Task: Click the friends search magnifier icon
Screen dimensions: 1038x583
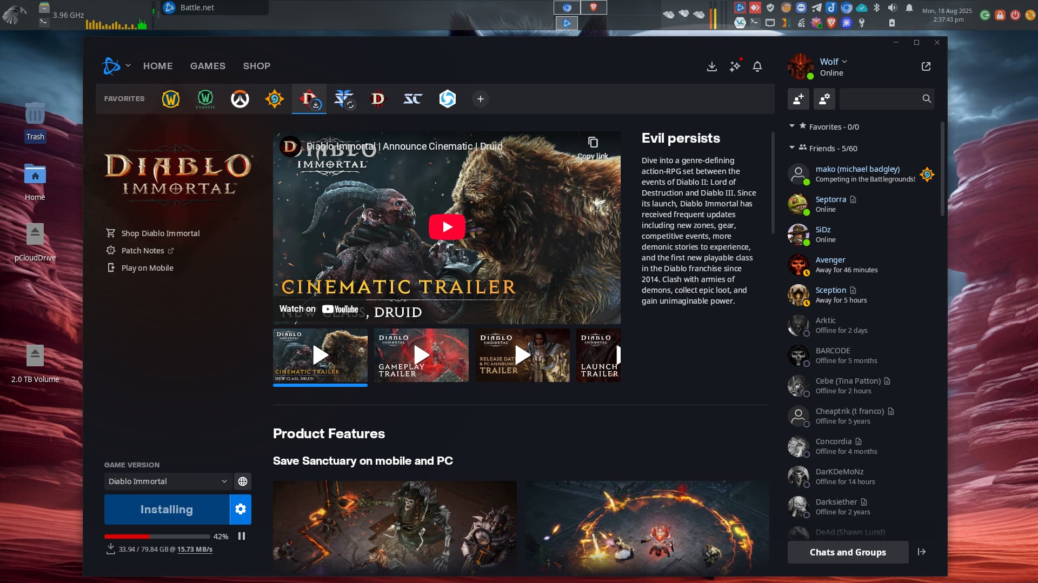Action: (927, 99)
